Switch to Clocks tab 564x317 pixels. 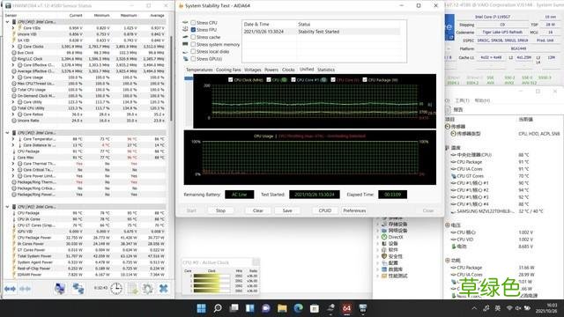288,70
